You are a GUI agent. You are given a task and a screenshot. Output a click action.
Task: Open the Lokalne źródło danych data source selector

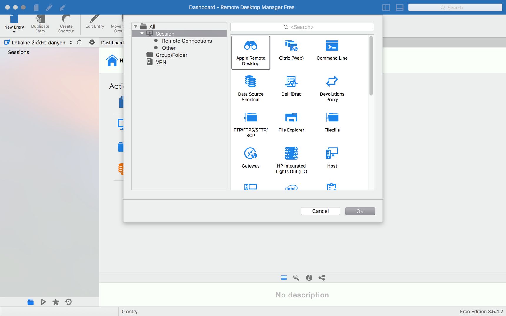pyautogui.click(x=39, y=42)
